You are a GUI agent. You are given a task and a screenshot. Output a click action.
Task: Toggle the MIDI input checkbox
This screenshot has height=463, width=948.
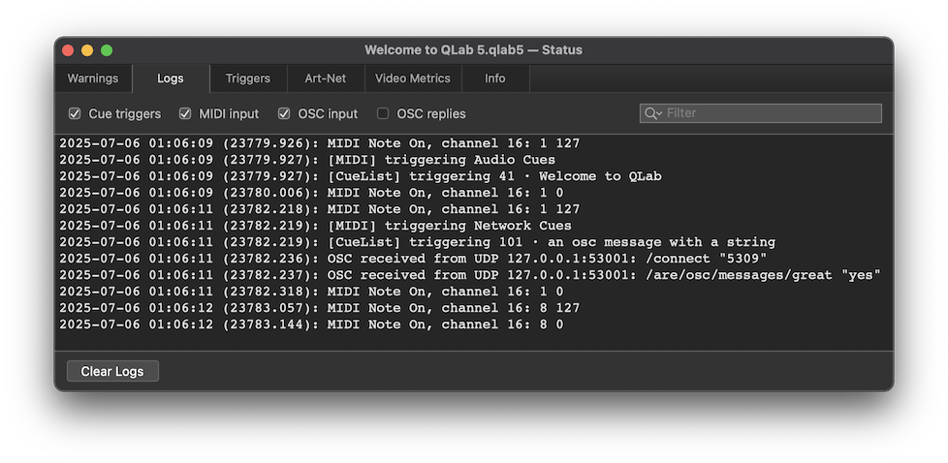pyautogui.click(x=185, y=113)
